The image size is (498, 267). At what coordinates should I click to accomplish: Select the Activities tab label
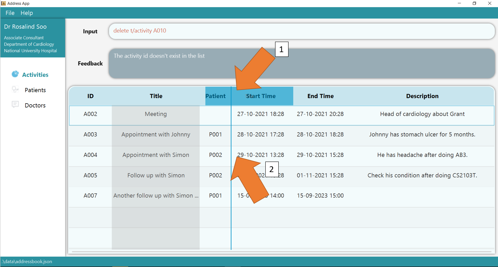pyautogui.click(x=35, y=75)
